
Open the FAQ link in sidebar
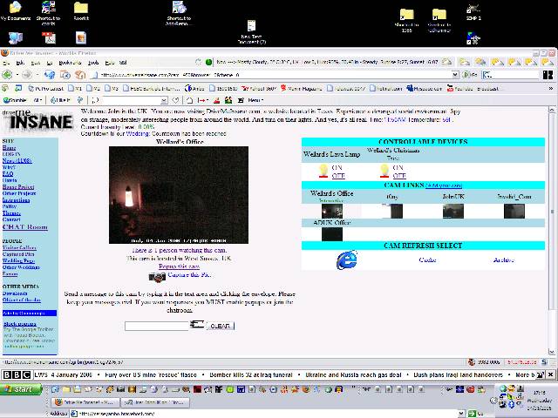(8, 174)
